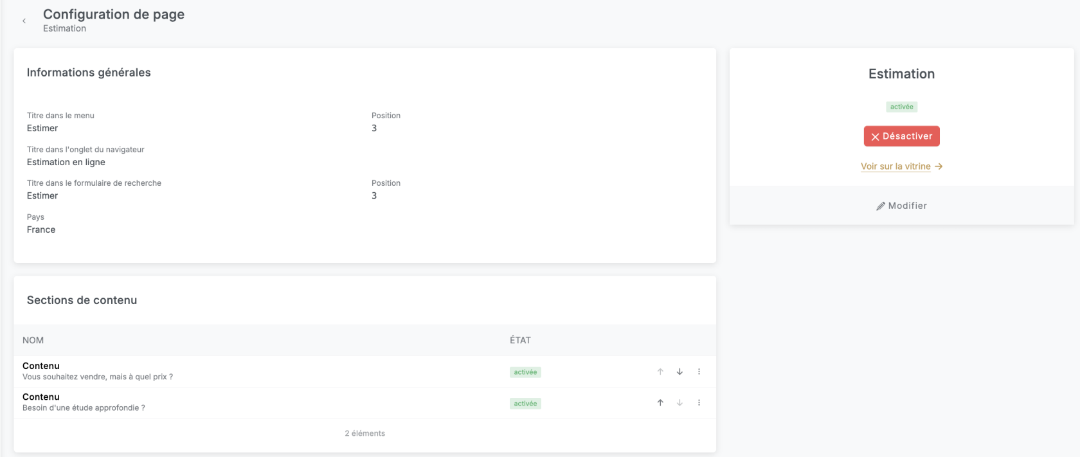This screenshot has height=457, width=1080.
Task: Click the activée status of the first Contenu row
Action: click(x=525, y=372)
